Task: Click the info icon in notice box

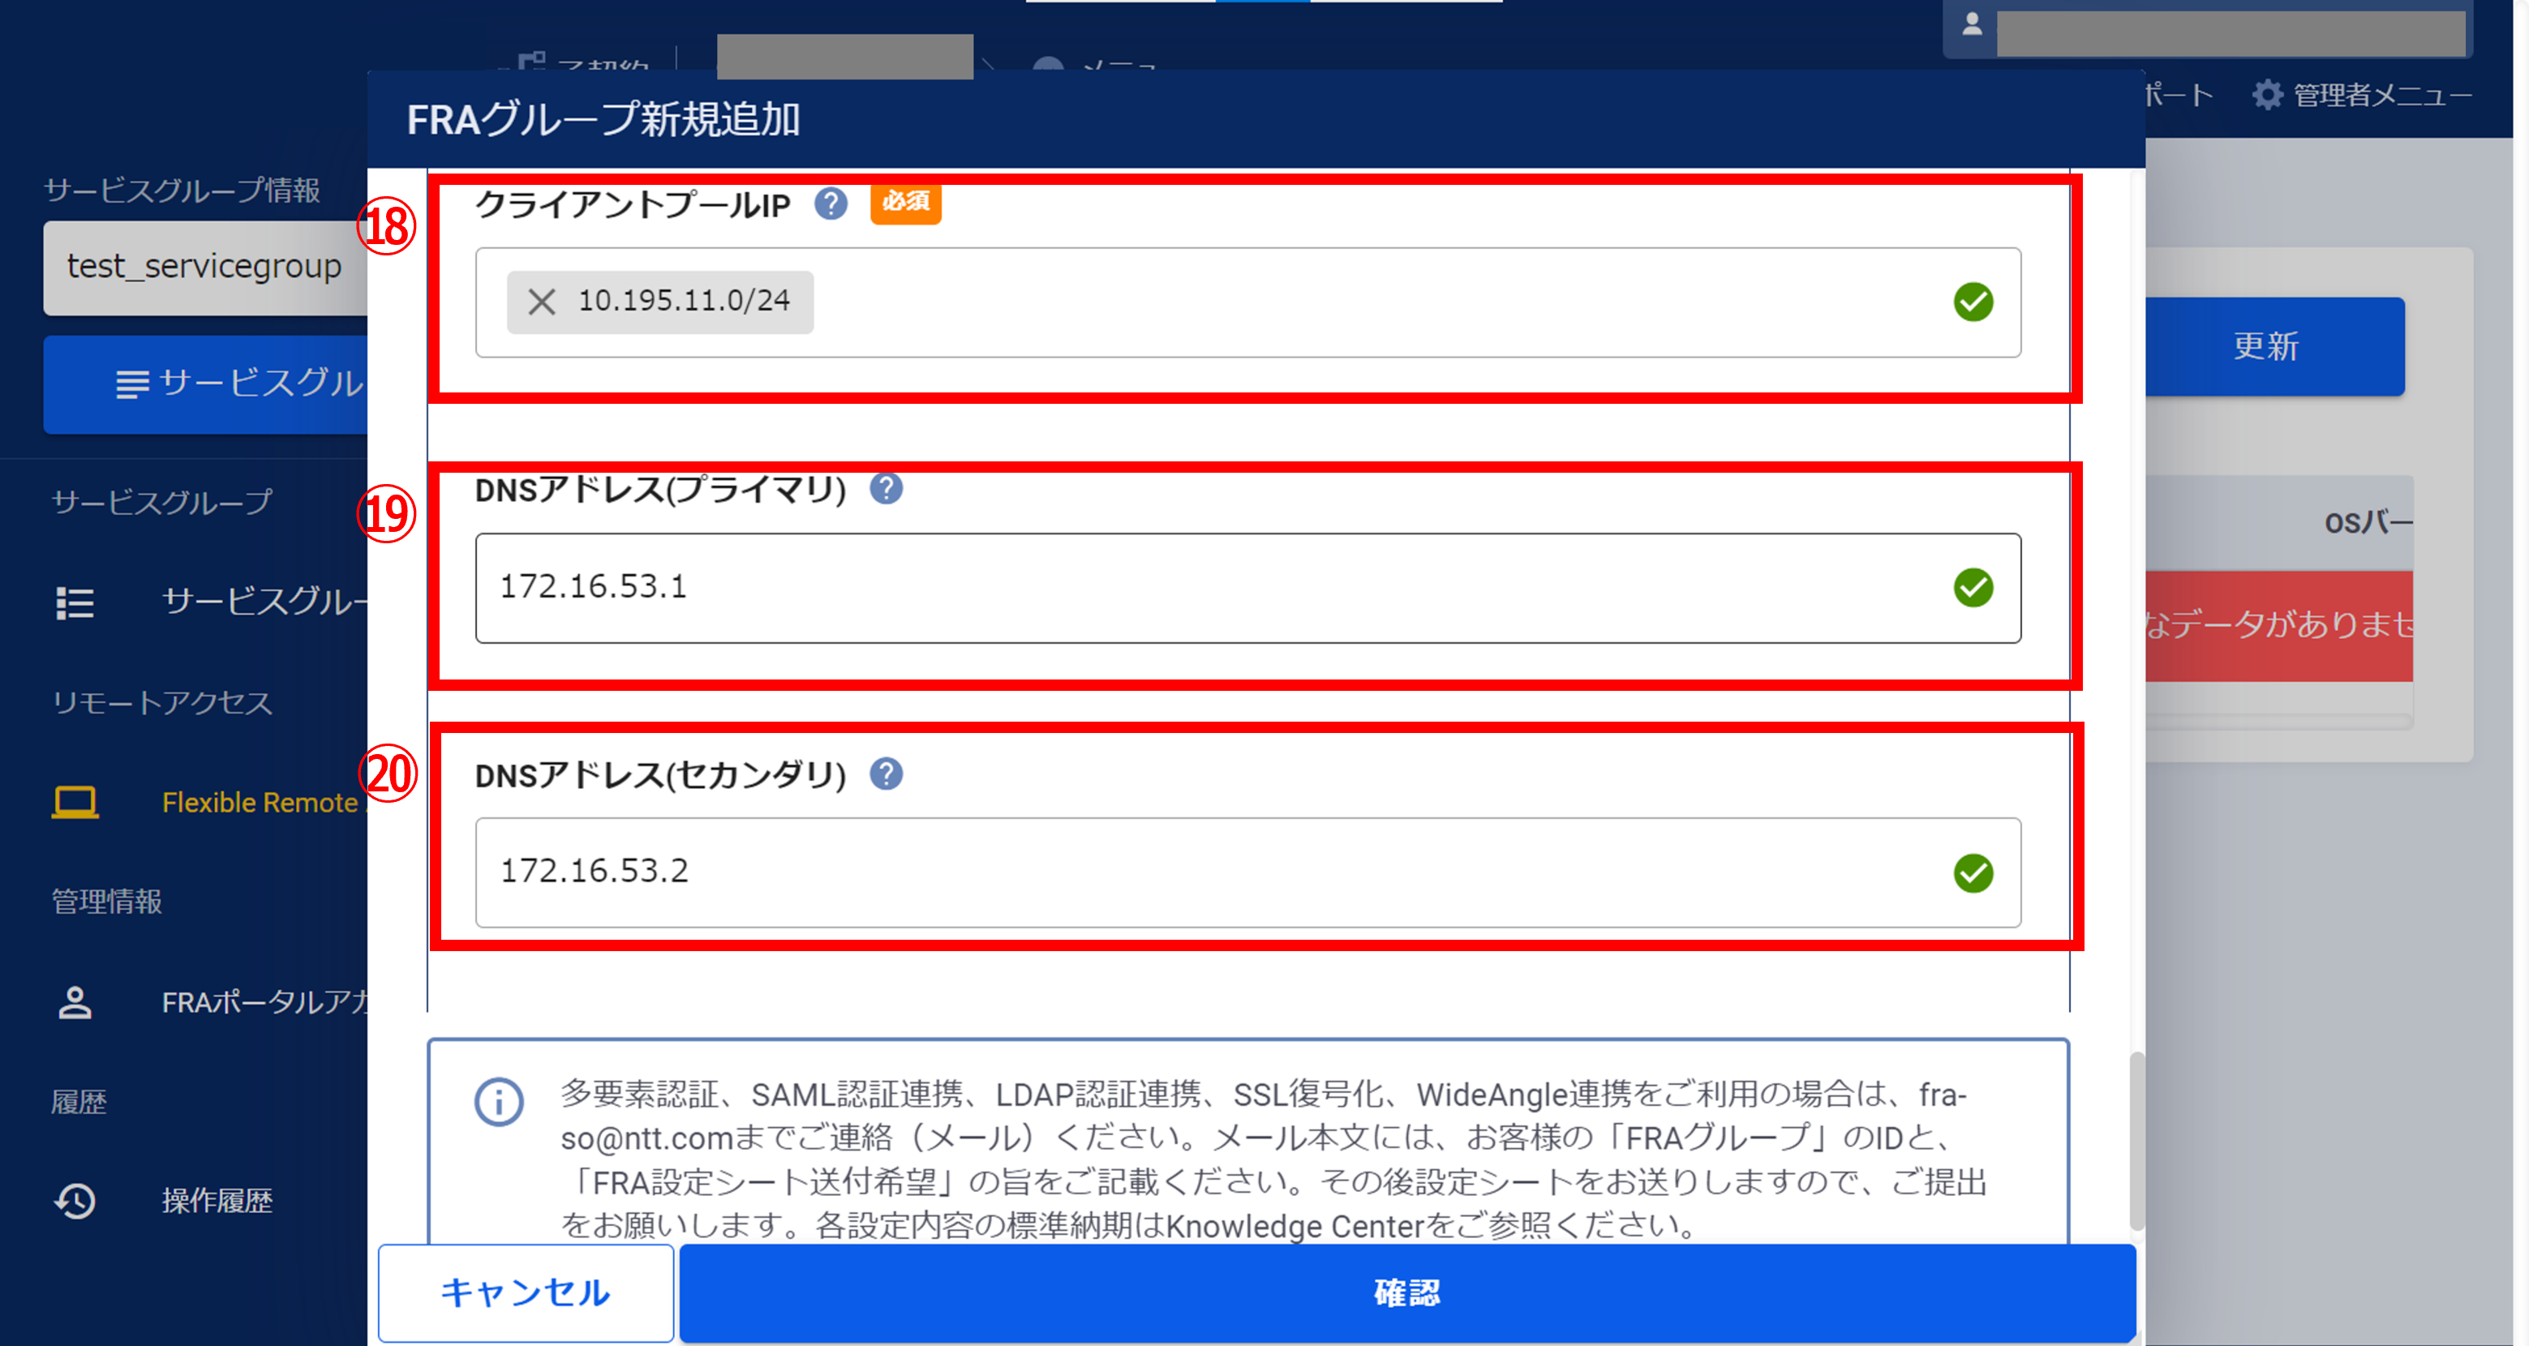Action: (499, 1102)
